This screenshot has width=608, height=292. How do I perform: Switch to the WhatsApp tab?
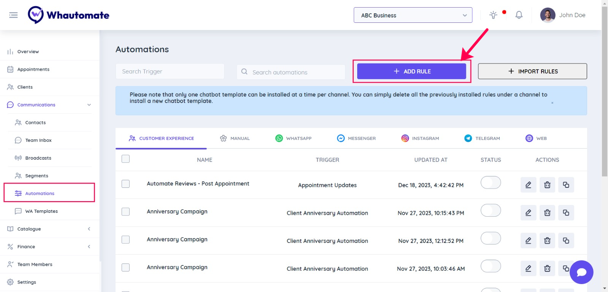pyautogui.click(x=293, y=138)
